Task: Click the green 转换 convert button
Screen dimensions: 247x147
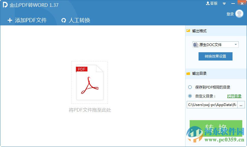Action: (216, 128)
